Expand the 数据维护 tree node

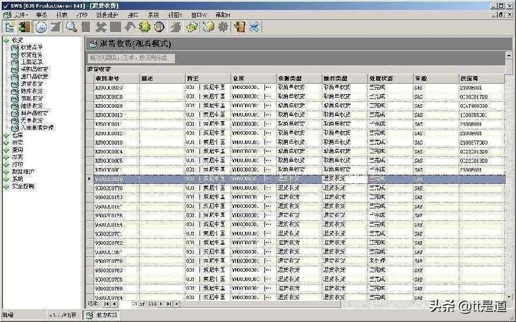(6, 172)
